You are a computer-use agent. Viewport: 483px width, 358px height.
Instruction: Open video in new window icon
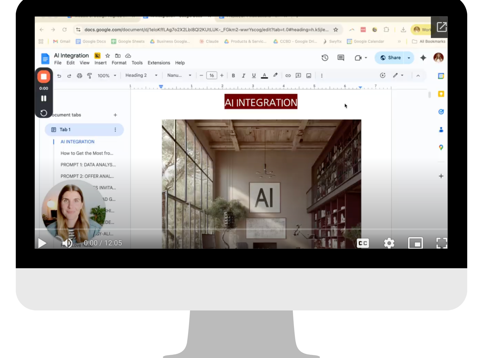(x=442, y=27)
